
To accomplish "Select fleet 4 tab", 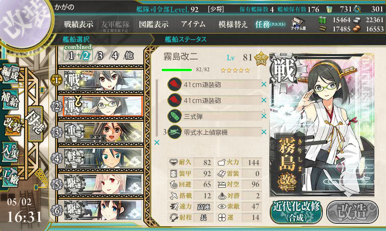I will point(115,56).
